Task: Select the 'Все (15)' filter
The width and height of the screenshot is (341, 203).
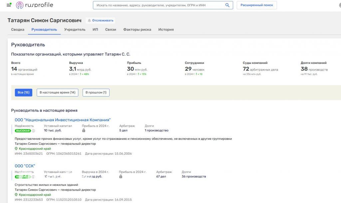Action: (23, 93)
